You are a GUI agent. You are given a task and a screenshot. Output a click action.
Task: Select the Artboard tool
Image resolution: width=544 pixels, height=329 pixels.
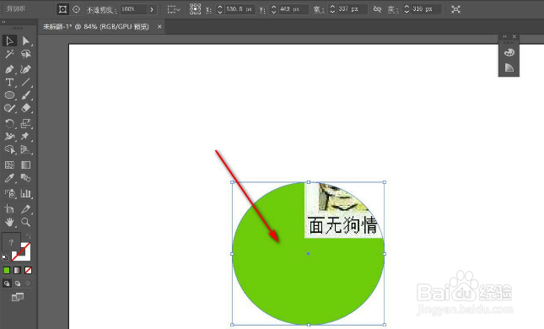(x=9, y=208)
